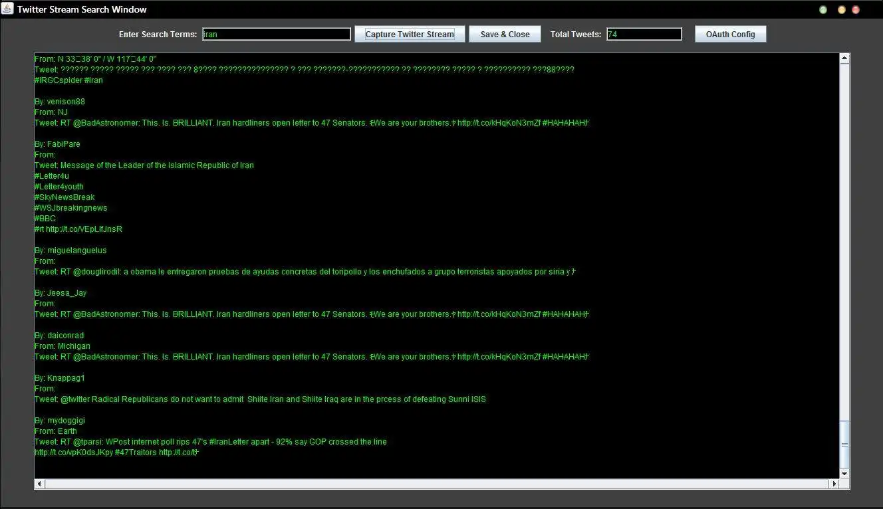This screenshot has height=509, width=883.
Task: Click the '#rt http://t.co/VEpLlfJnsR' line
Action: (78, 229)
